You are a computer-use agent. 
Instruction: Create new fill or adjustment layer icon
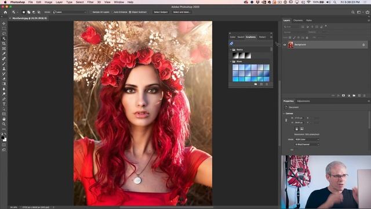tap(349, 95)
